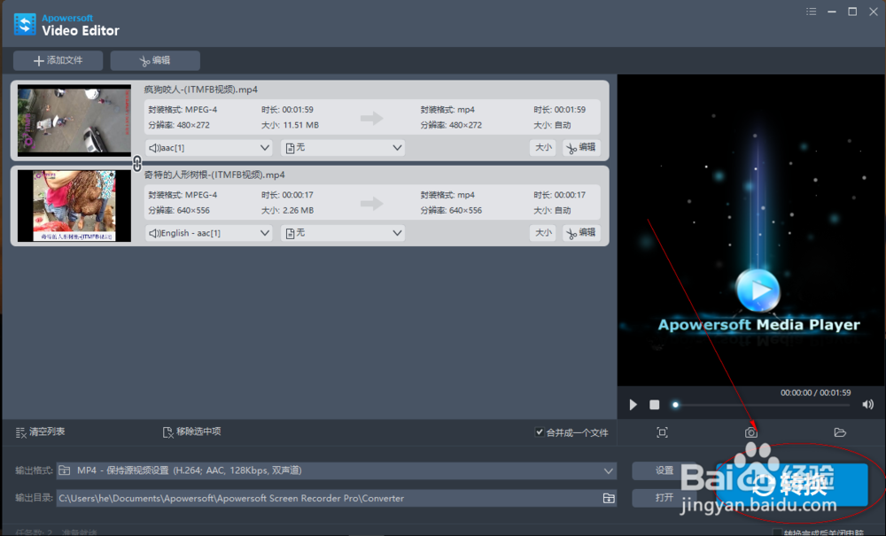Click the merge link icon between videos
The height and width of the screenshot is (536, 886).
[137, 163]
